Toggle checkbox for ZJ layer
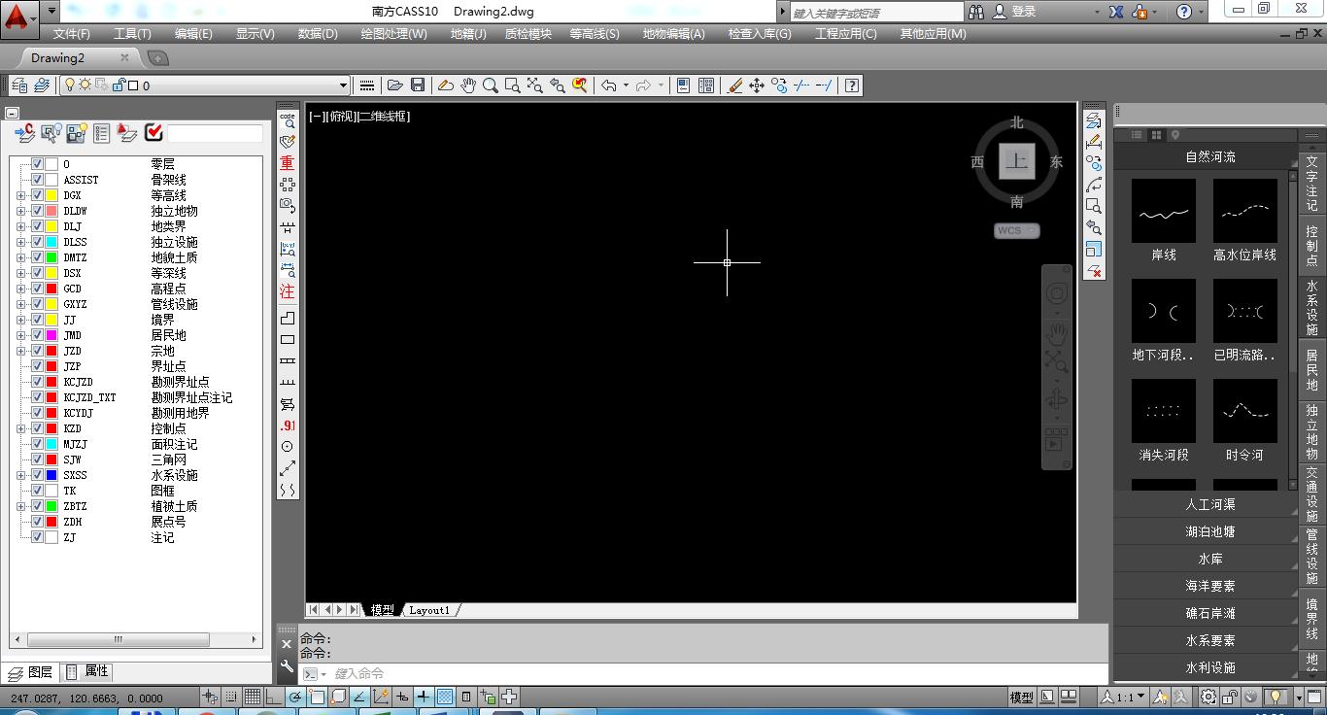Screen dimensions: 1327x715 pos(37,537)
